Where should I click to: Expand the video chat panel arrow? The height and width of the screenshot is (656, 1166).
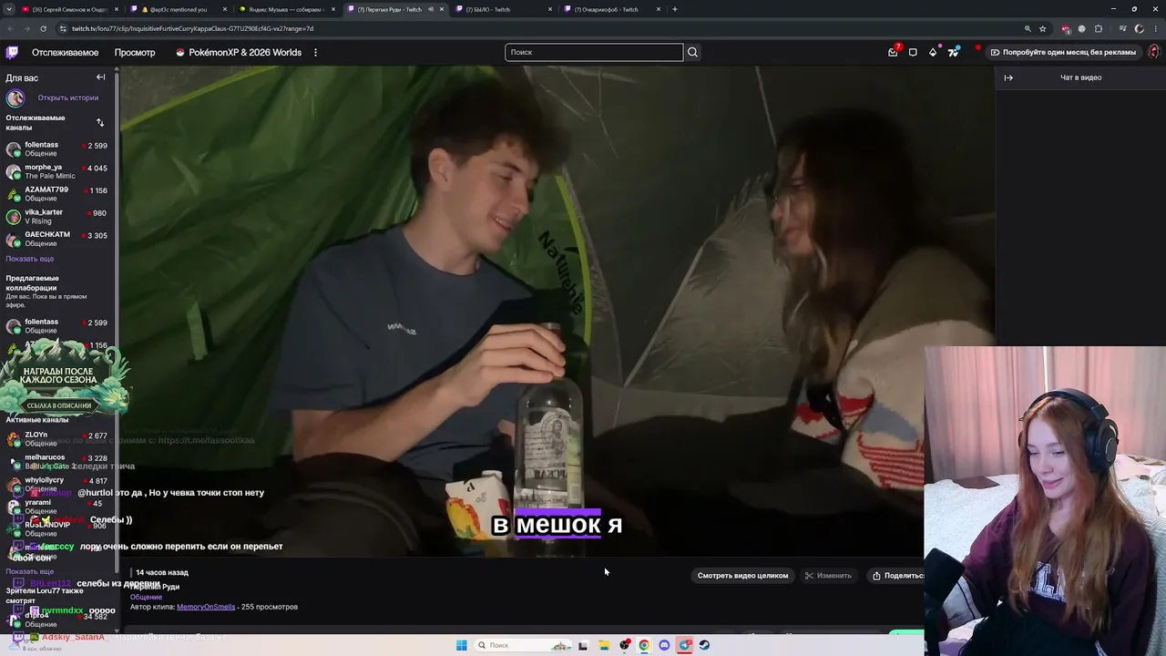tap(1008, 77)
